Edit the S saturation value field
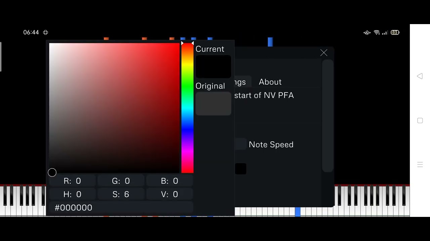This screenshot has width=430, height=241. (x=121, y=194)
